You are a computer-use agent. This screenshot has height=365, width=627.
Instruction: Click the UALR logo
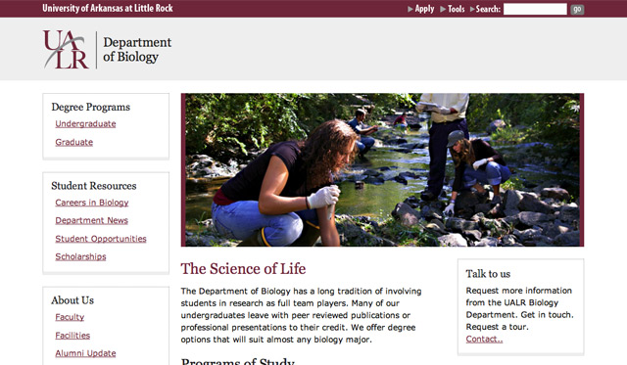pos(66,50)
